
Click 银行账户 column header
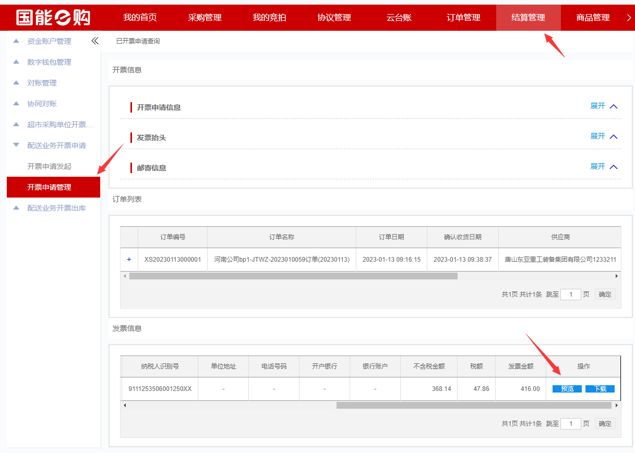coord(375,366)
